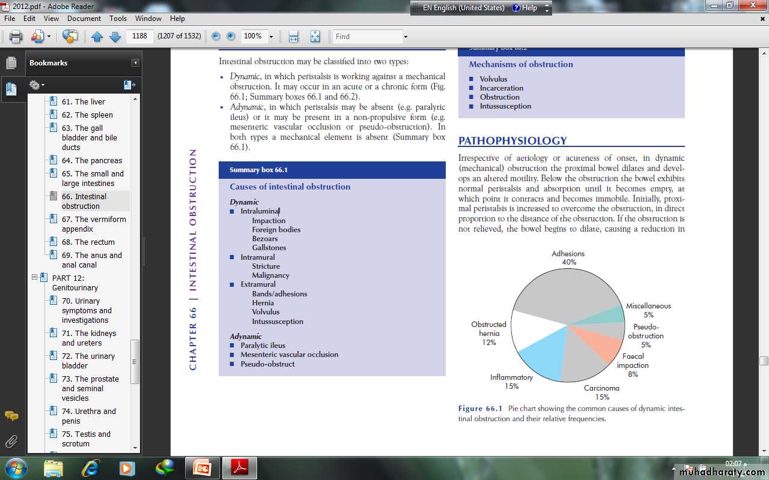Click the bookmarks panel vertical scrollbar
Image resolution: width=769 pixels, height=480 pixels.
[135, 361]
